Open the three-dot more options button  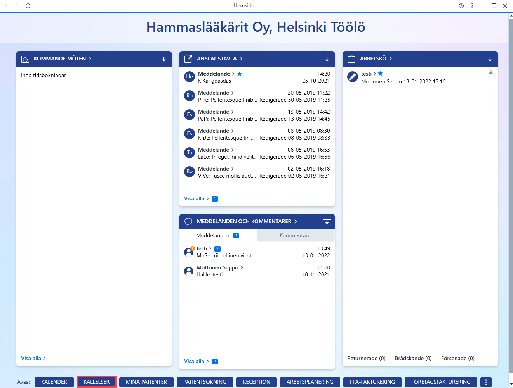(x=486, y=382)
